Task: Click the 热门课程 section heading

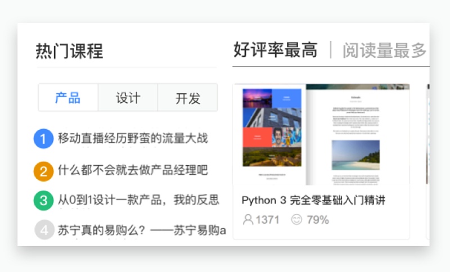Action: click(x=69, y=51)
